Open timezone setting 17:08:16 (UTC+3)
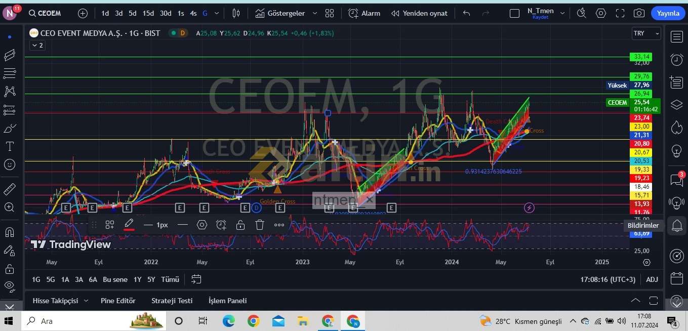 point(608,279)
